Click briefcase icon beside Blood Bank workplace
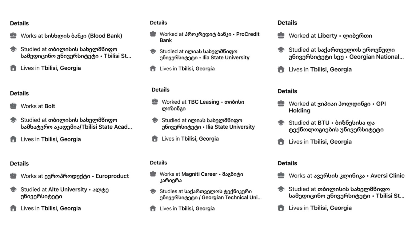Viewport: 420px width, 236px height. tap(13, 35)
